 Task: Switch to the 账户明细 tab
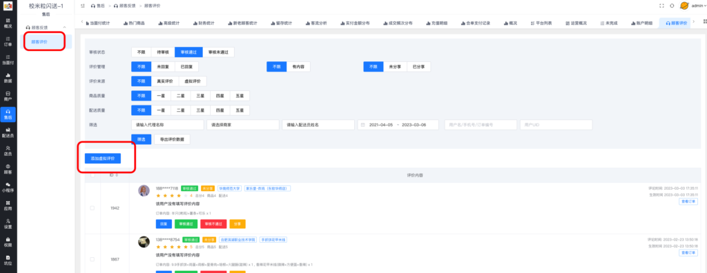641,23
